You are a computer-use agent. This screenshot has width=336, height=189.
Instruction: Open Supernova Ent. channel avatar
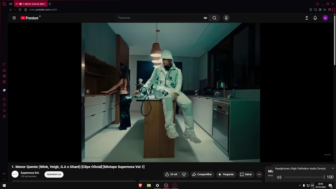point(15,174)
